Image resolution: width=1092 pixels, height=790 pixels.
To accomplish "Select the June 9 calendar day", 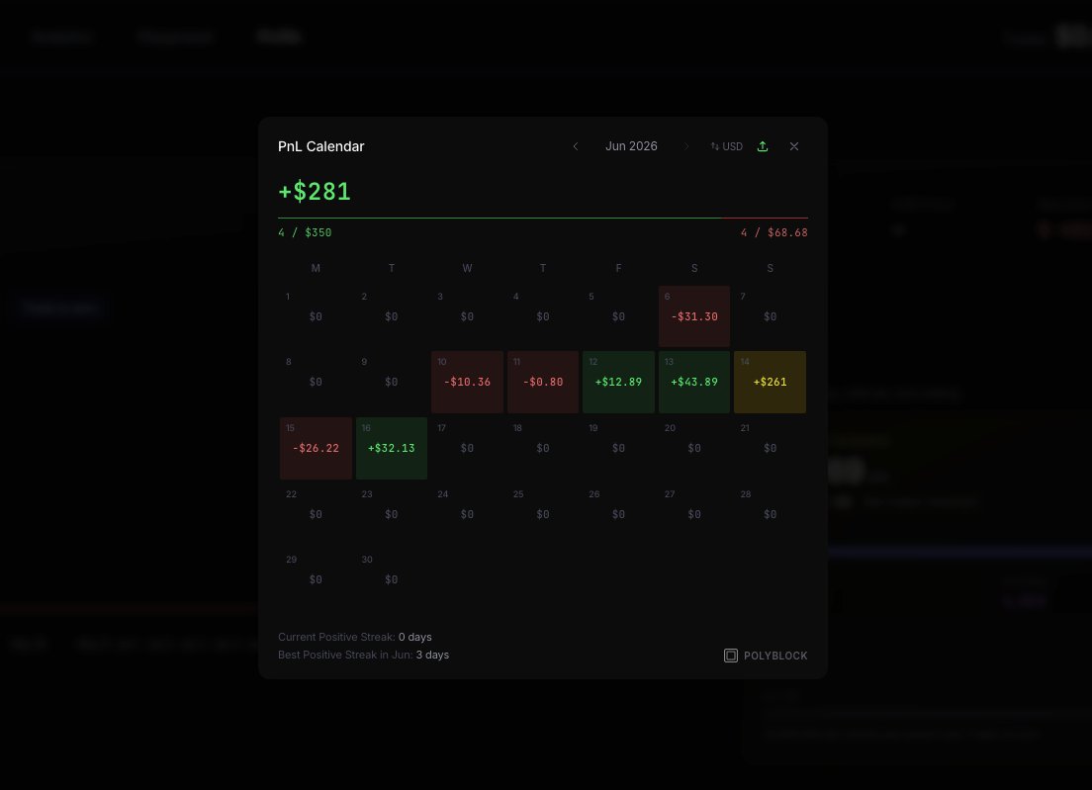I will tap(392, 382).
